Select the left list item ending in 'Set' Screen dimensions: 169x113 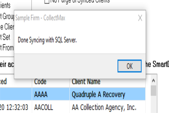(5, 37)
